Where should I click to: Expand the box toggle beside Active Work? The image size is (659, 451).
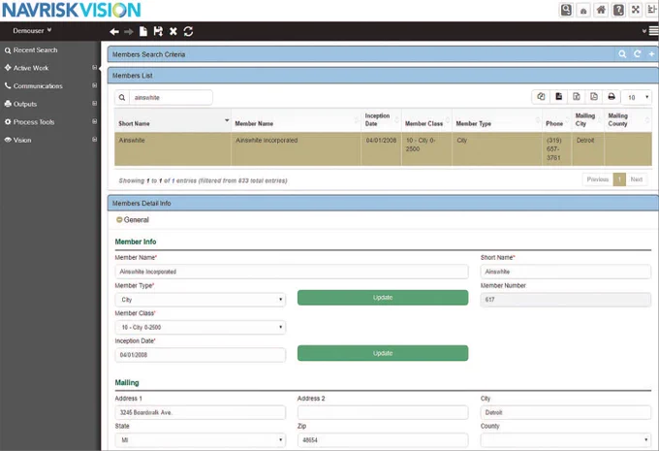pyautogui.click(x=95, y=68)
